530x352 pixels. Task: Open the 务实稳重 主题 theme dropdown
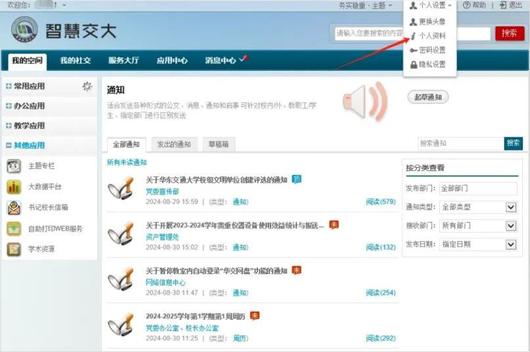[366, 5]
